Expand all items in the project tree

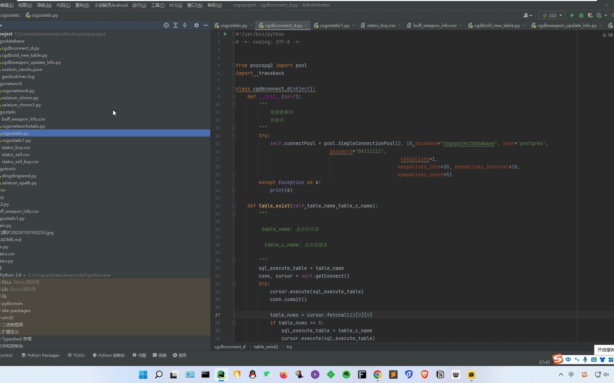point(176,25)
